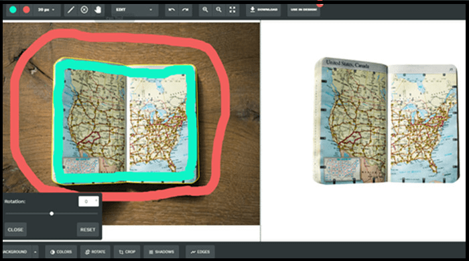469x261 pixels.
Task: Select the red remove-area marker
Action: pos(26,9)
